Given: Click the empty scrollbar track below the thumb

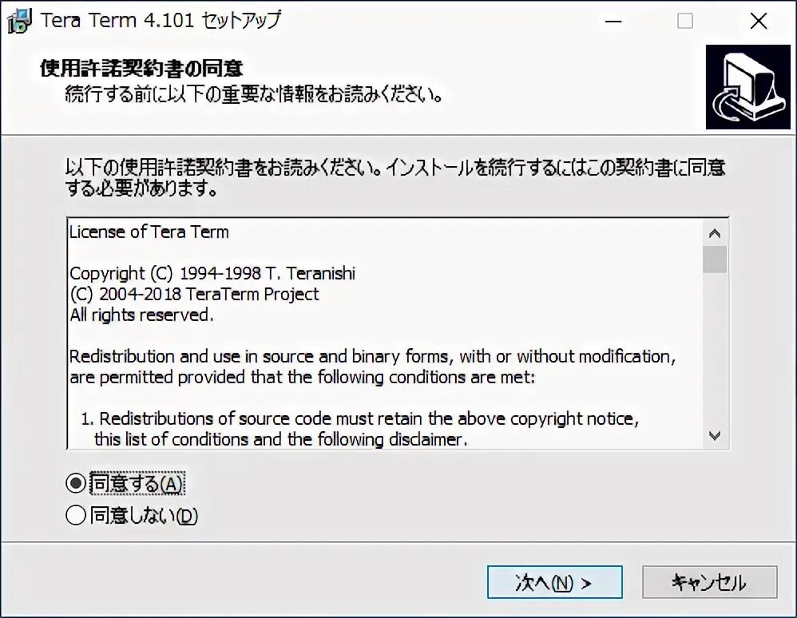Looking at the screenshot, I should click(715, 349).
